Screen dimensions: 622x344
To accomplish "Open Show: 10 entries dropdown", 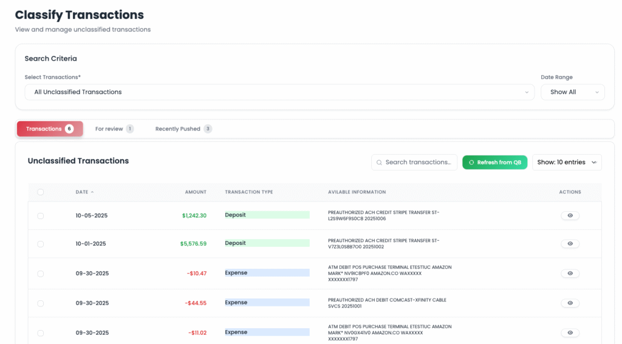I will (x=566, y=163).
